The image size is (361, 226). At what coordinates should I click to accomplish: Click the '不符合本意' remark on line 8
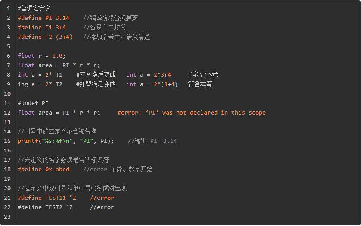203,75
